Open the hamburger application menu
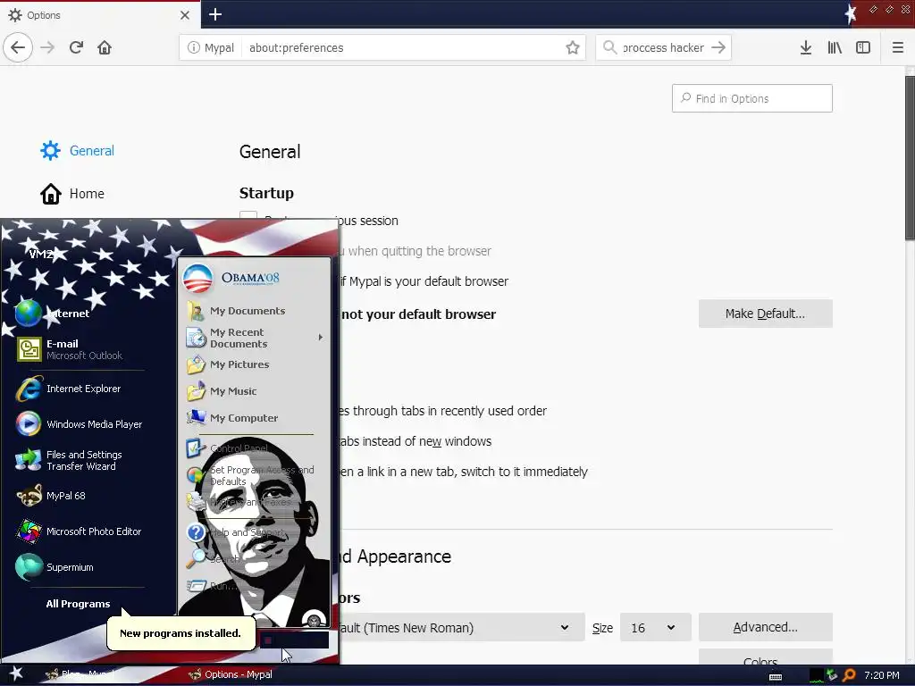The image size is (915, 686). 897,48
